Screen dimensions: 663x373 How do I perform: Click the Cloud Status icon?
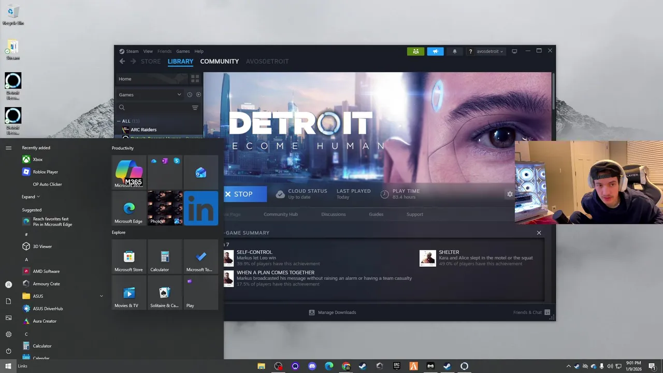[280, 194]
